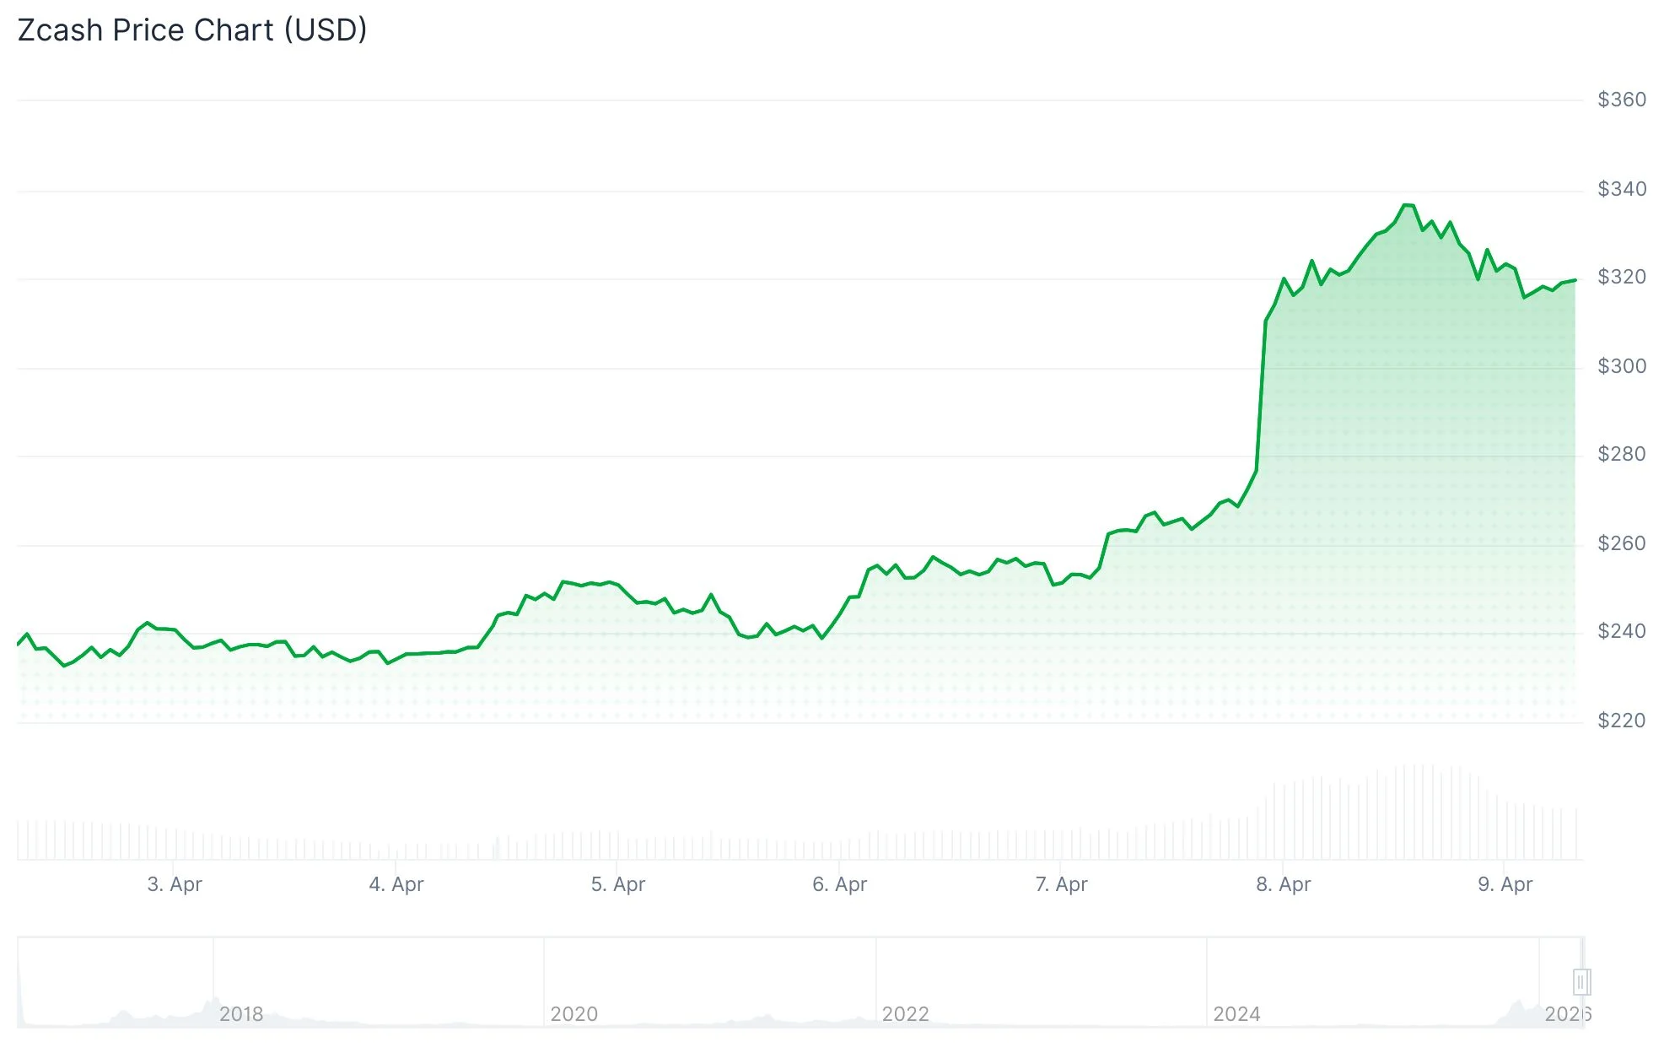Click the $300 price axis label
1664x1053 pixels.
pyautogui.click(x=1621, y=366)
